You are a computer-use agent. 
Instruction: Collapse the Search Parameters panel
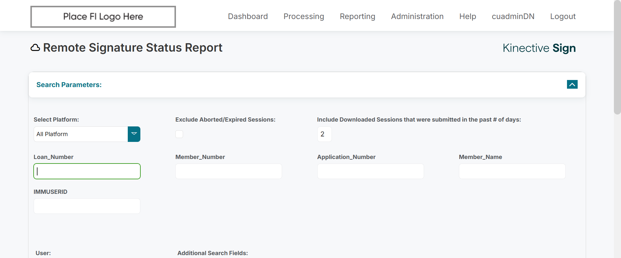pyautogui.click(x=572, y=84)
